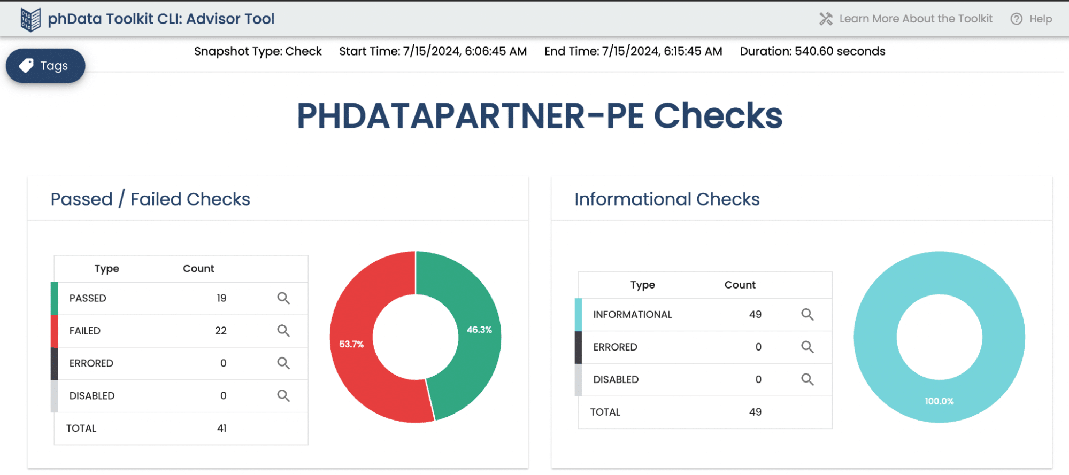
Task: Search ERRORED row in Informational Checks
Action: [x=807, y=347]
